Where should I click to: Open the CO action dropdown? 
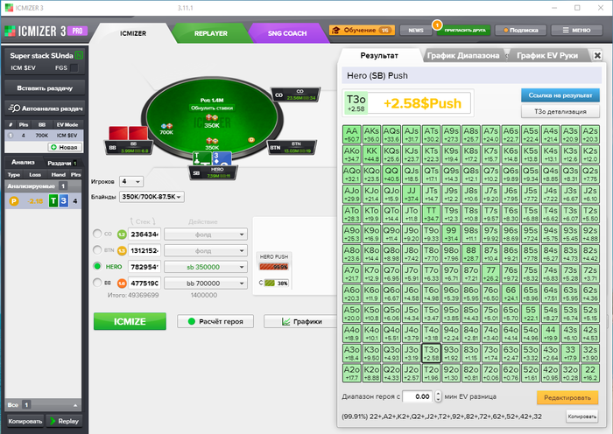tap(206, 234)
